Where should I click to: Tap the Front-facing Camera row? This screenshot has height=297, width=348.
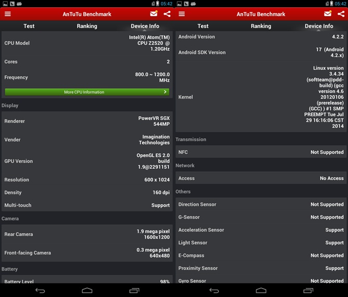[x=87, y=253]
